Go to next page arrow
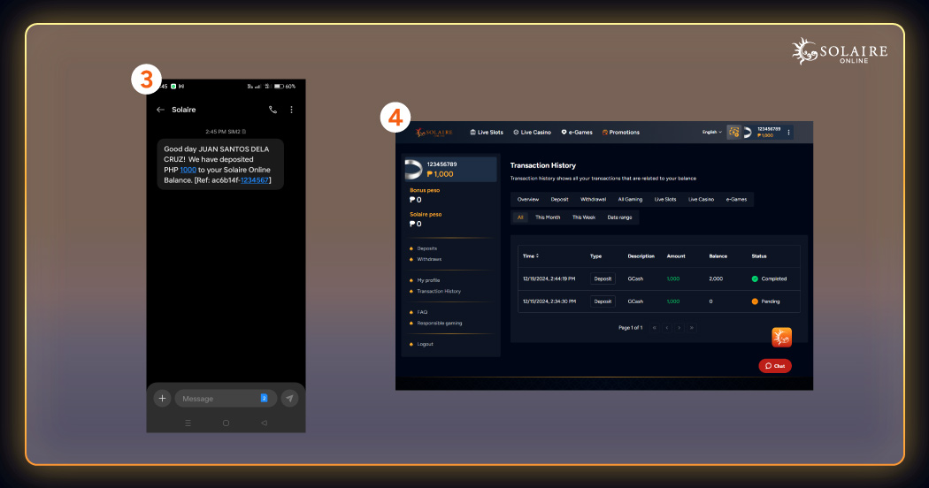The width and height of the screenshot is (929, 488). (x=679, y=327)
